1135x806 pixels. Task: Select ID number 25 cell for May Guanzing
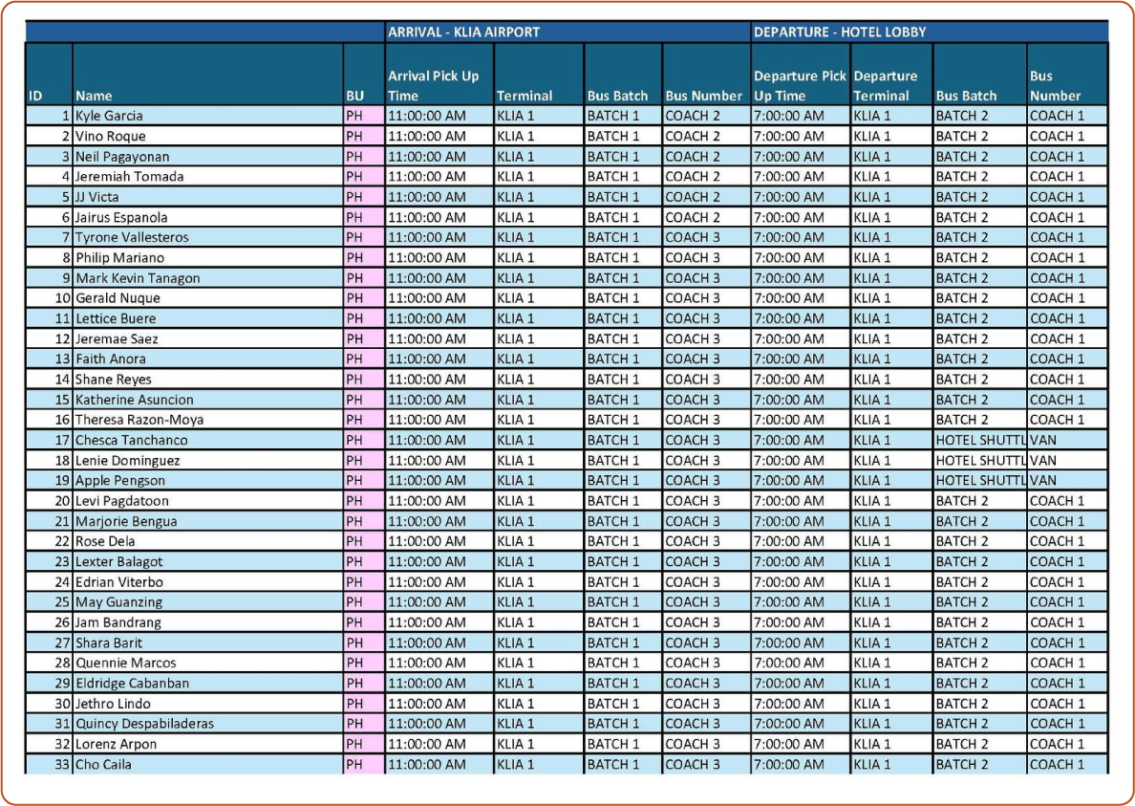(x=49, y=602)
